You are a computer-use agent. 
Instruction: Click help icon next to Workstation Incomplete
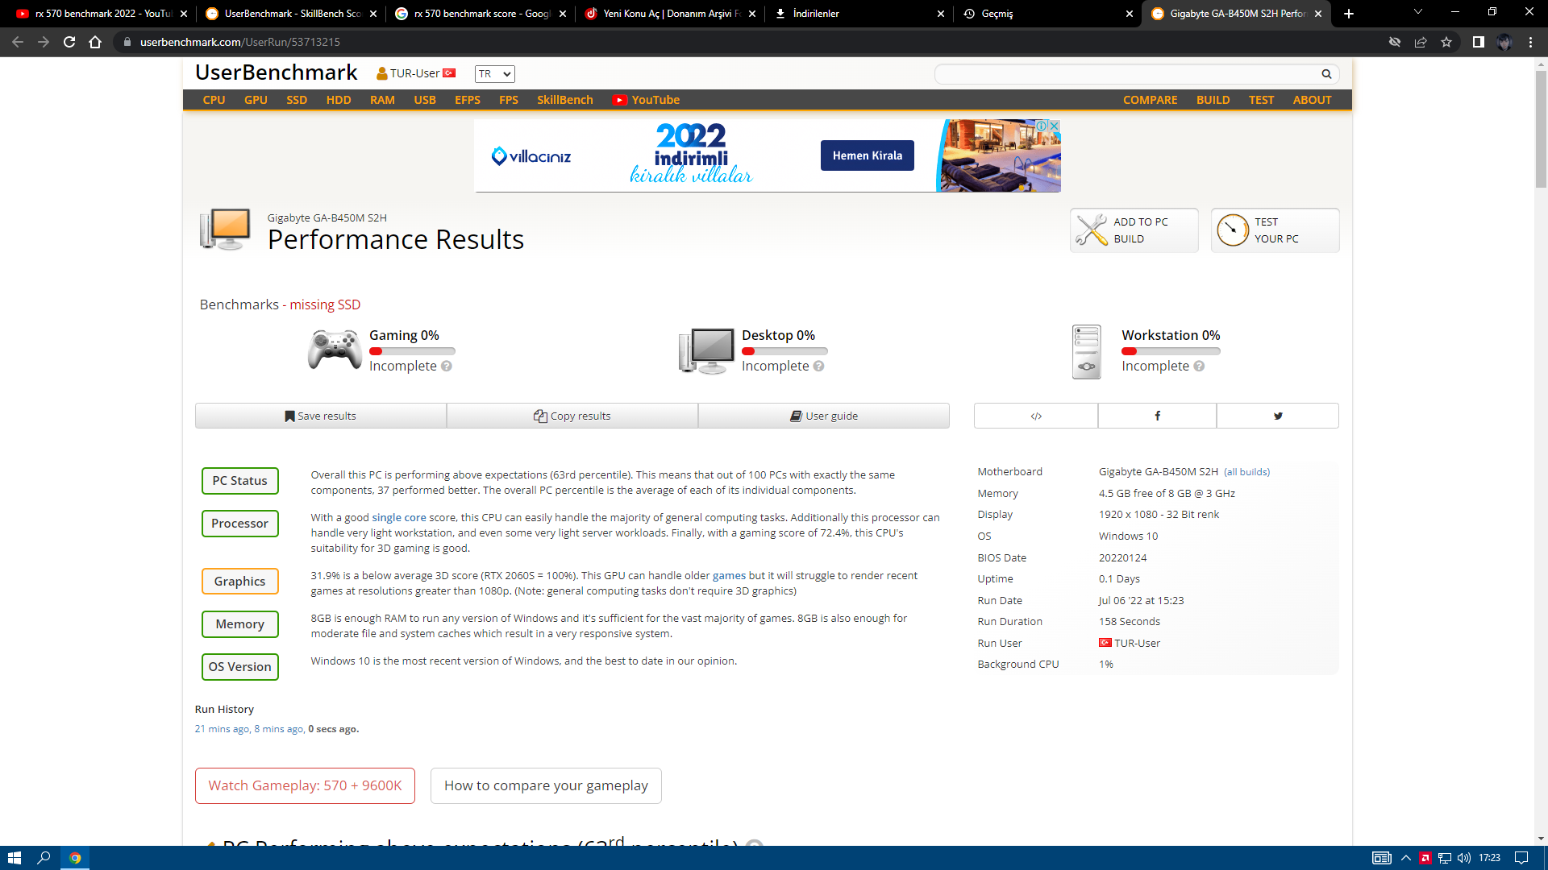(x=1199, y=367)
